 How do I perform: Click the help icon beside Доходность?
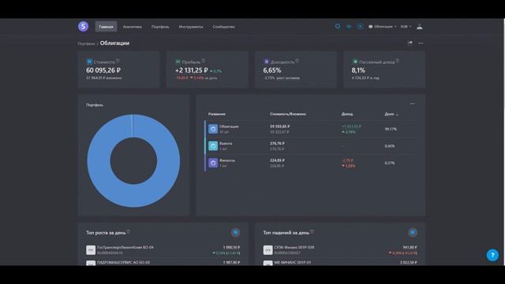click(297, 61)
